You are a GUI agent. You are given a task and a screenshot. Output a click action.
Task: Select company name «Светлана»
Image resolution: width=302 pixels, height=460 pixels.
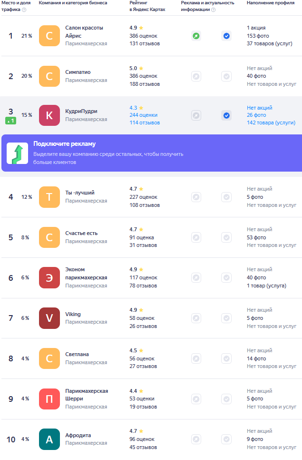[x=77, y=354]
